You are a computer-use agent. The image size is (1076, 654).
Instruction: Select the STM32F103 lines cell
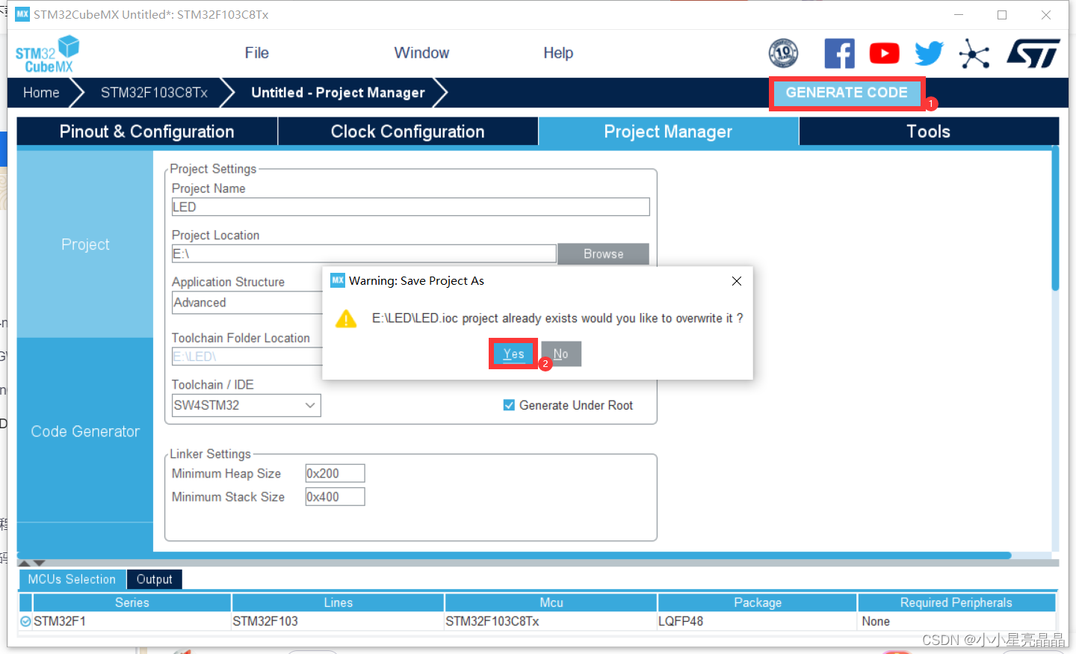click(x=338, y=621)
